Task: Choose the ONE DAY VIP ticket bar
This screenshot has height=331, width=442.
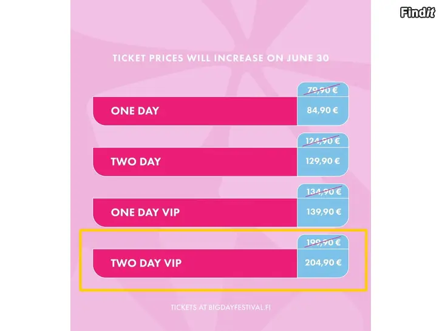Action: pos(195,212)
